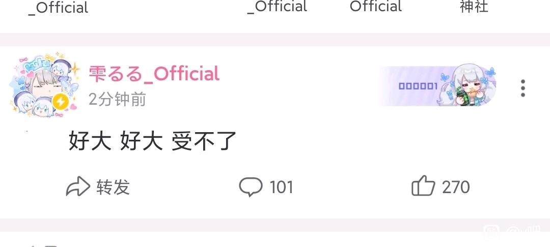Select the leftmost _Official followed account
This screenshot has width=550, height=247.
coord(58,8)
